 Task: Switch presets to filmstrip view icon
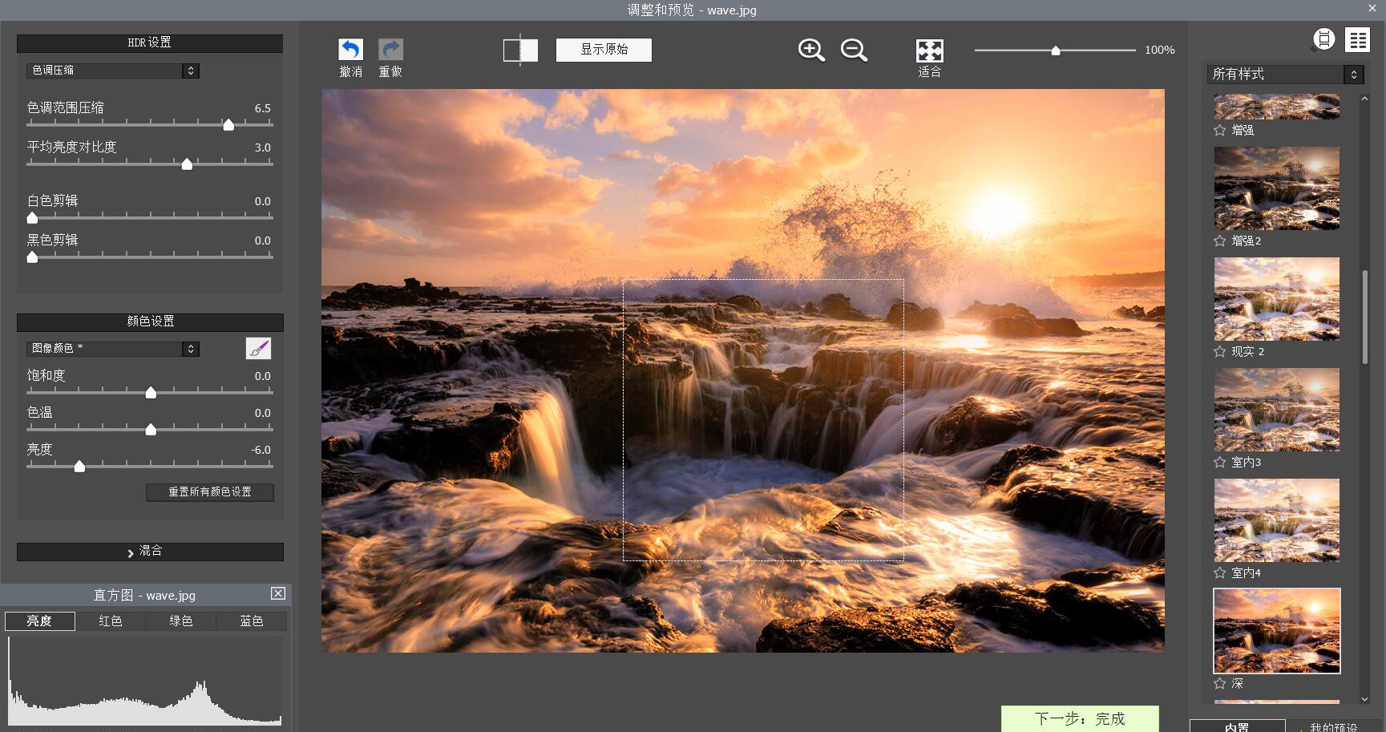point(1323,38)
